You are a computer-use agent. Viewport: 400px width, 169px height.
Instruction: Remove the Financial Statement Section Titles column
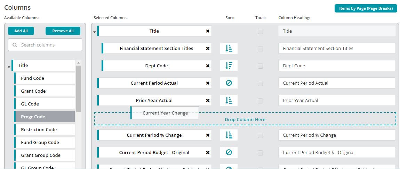[x=208, y=48]
